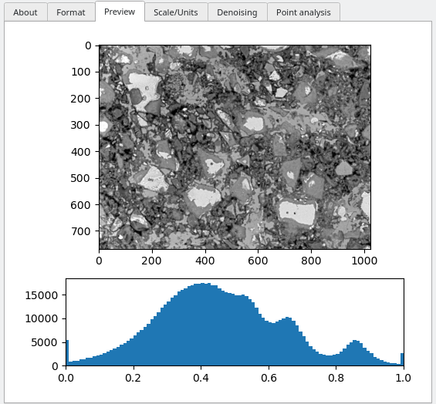Open the About tab

pos(25,12)
